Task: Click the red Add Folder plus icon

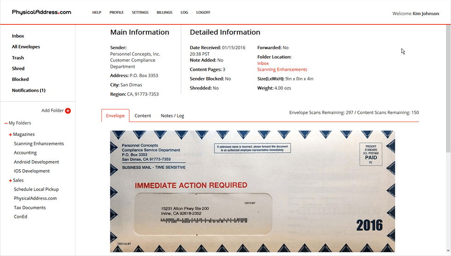Action: coord(68,111)
